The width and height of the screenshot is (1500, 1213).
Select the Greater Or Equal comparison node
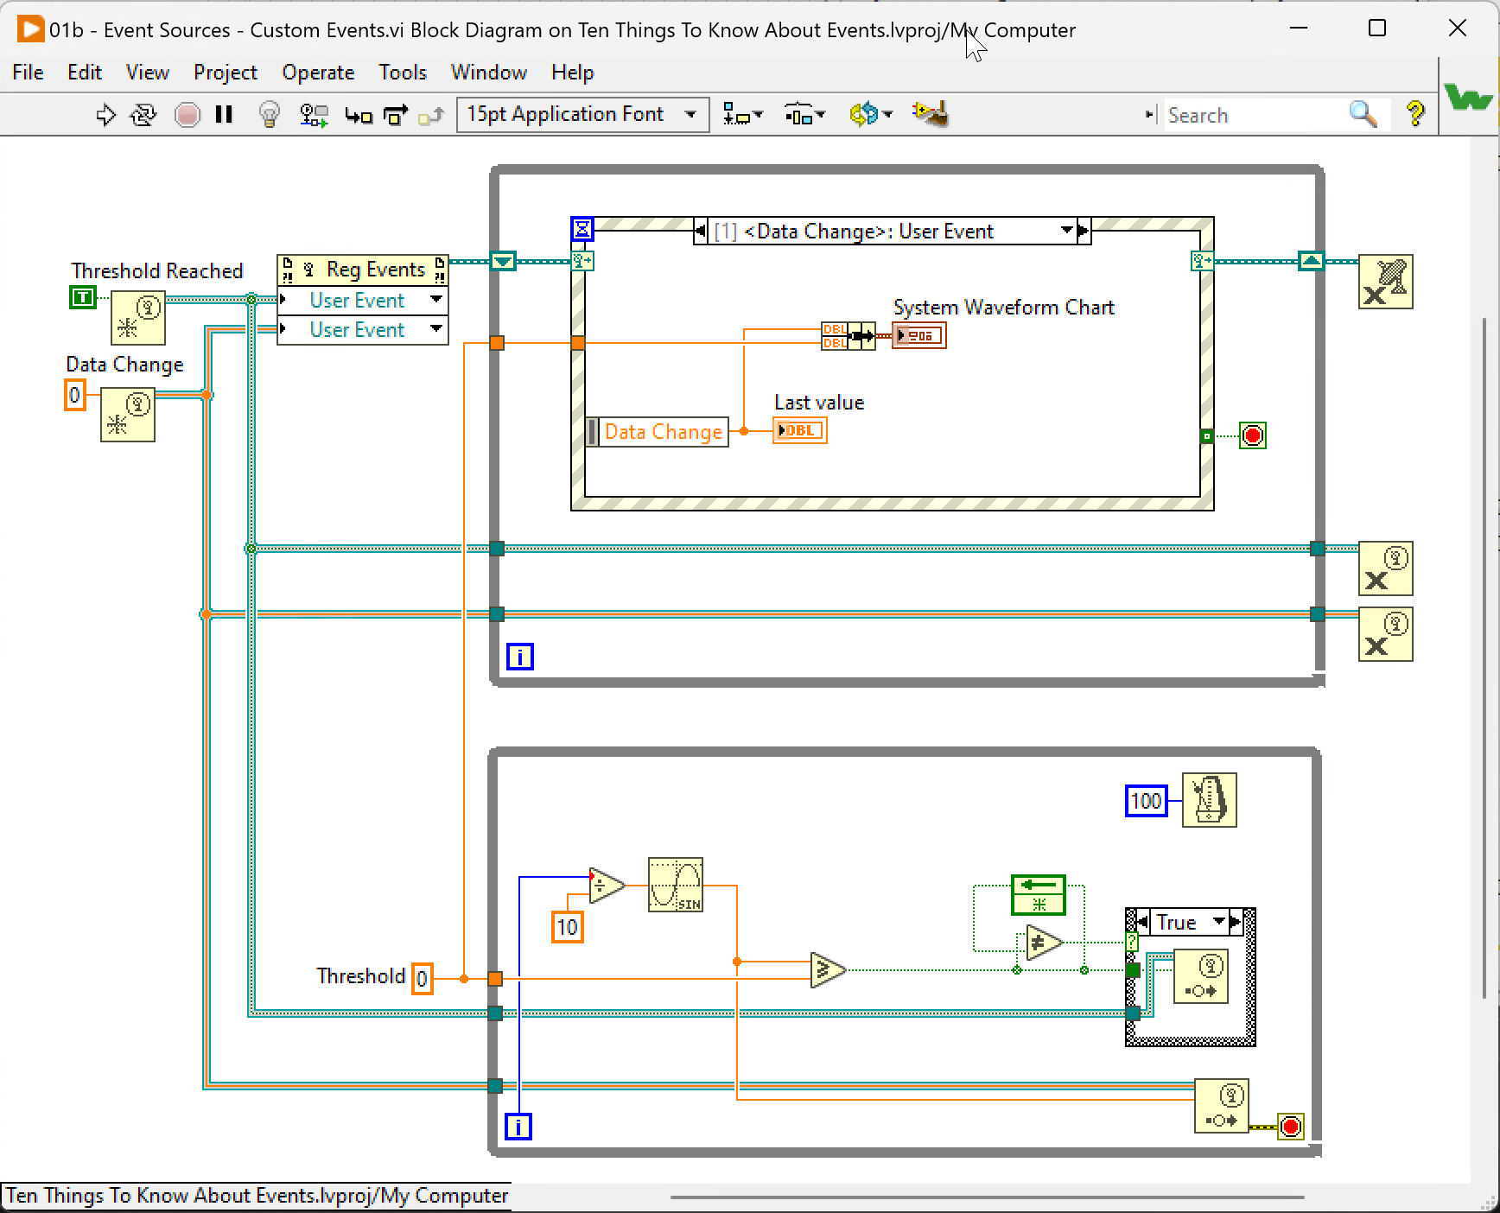pos(829,970)
